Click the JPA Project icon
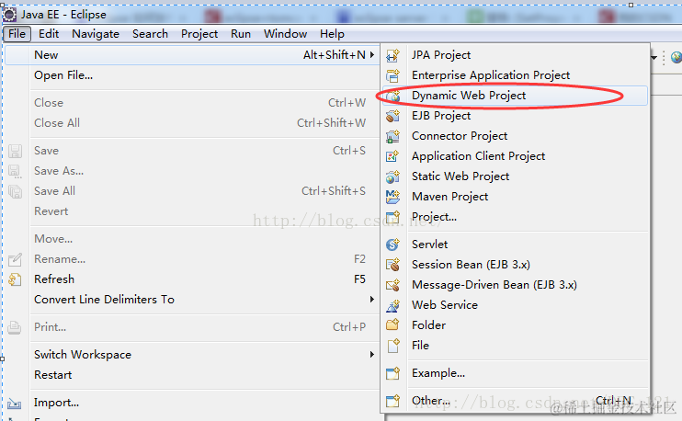 [392, 55]
